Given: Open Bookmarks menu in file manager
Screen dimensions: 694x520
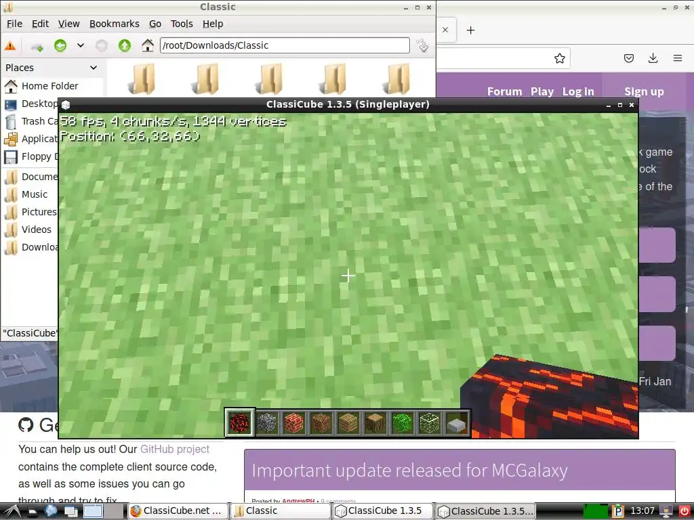Looking at the screenshot, I should pos(114,24).
